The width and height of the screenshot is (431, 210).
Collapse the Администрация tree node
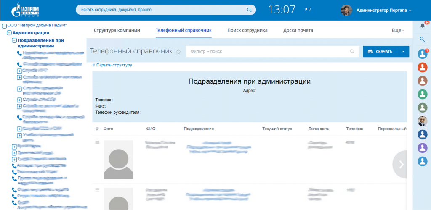[x=9, y=33]
